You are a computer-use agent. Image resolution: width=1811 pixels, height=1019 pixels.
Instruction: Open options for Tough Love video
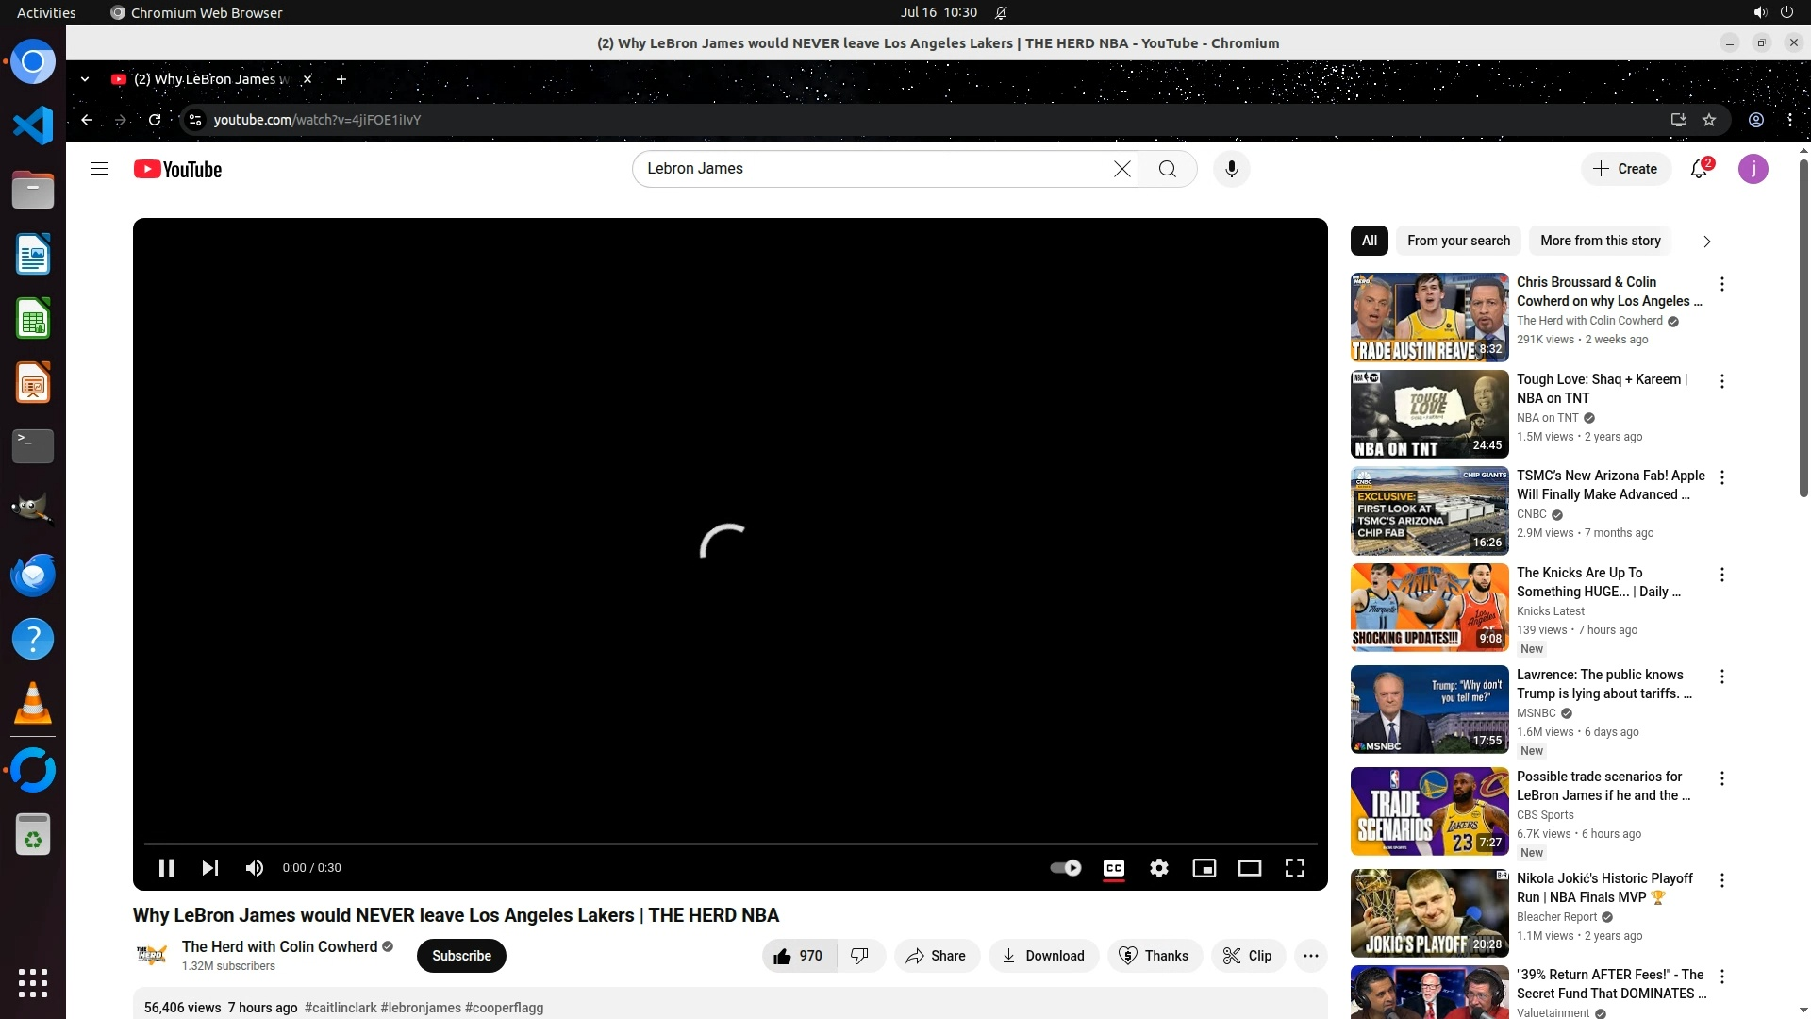click(1721, 381)
